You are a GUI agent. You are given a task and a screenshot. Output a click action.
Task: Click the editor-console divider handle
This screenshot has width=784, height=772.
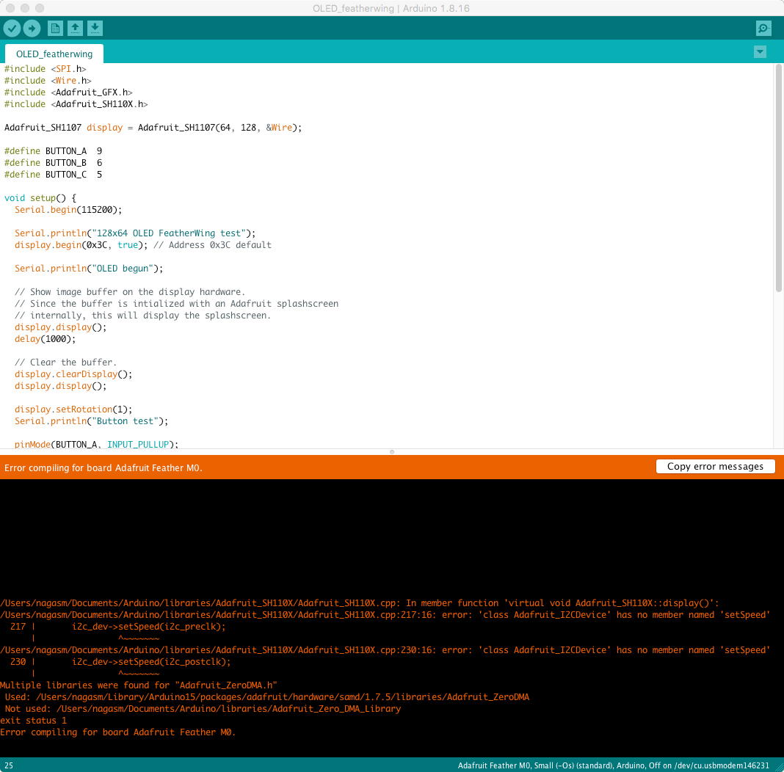tap(392, 452)
